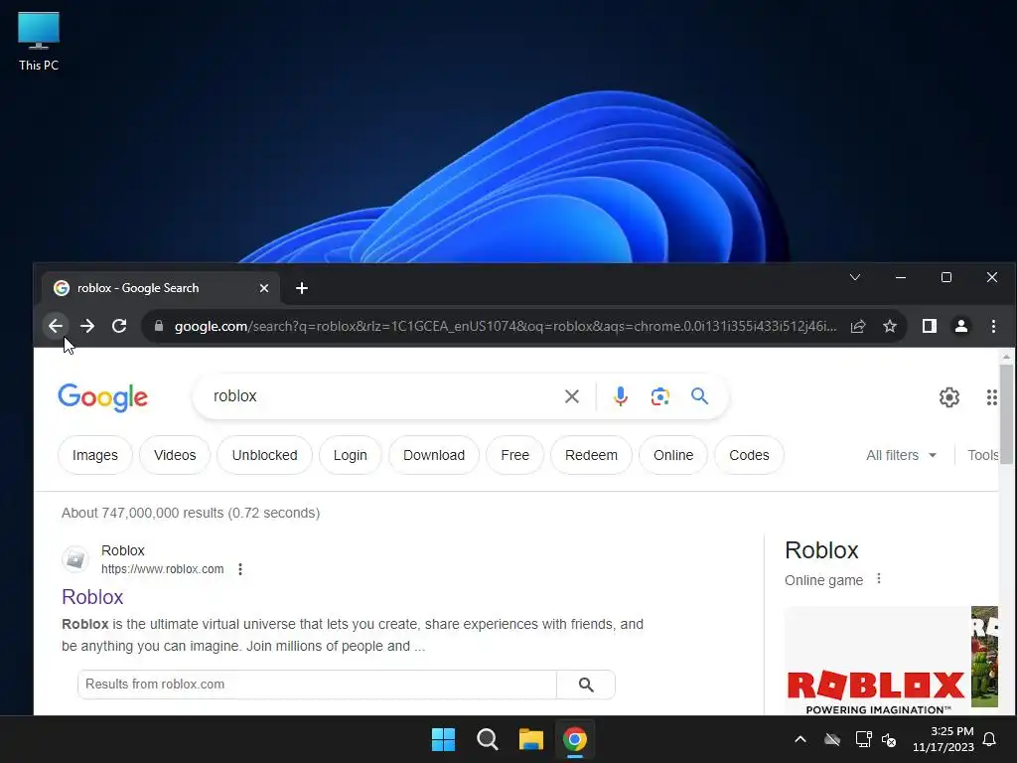Open the Windows Start menu
This screenshot has height=763, width=1017.
[444, 739]
